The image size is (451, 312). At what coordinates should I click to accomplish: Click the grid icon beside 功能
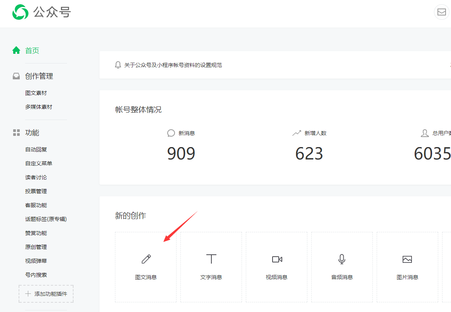tap(16, 132)
